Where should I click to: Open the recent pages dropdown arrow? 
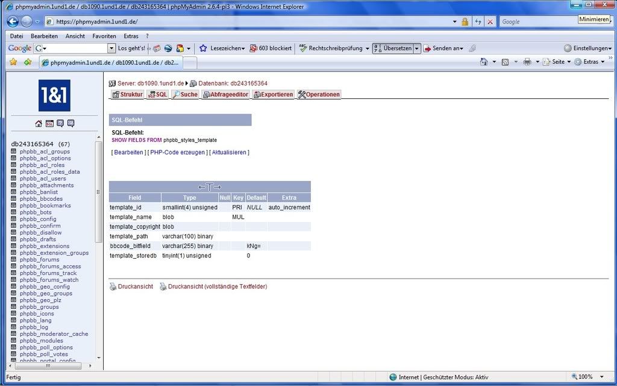37,22
